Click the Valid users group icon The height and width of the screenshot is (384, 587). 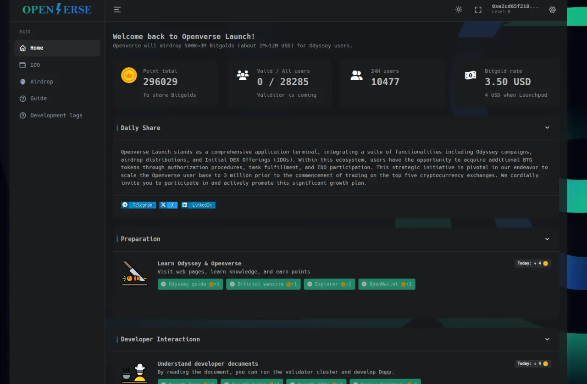pos(243,75)
